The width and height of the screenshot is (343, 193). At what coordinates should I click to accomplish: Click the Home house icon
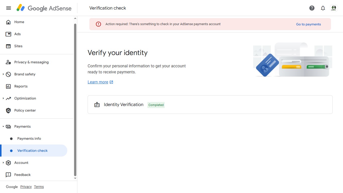pyautogui.click(x=8, y=22)
